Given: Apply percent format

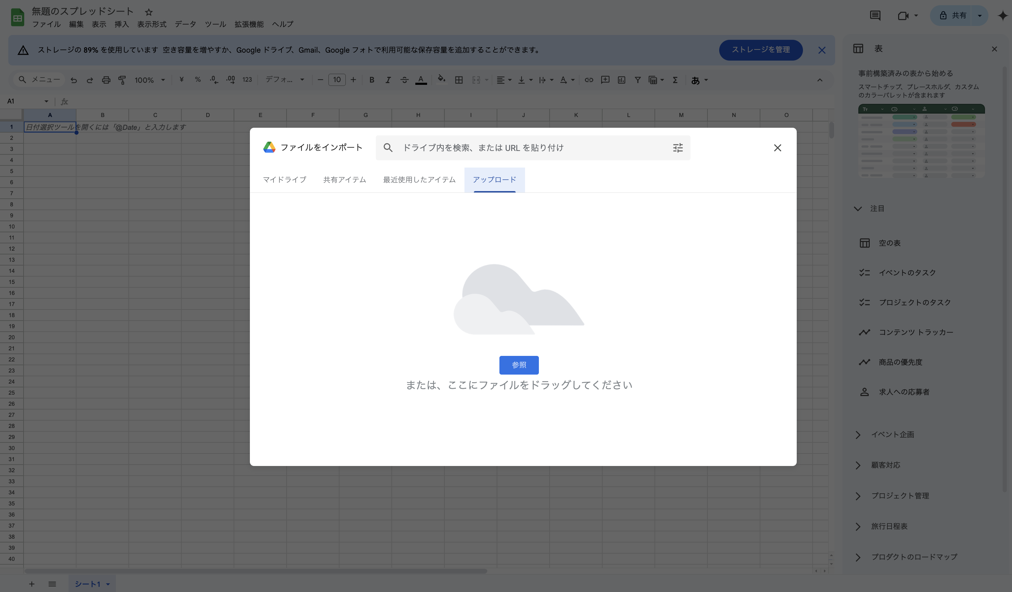Looking at the screenshot, I should (x=198, y=80).
